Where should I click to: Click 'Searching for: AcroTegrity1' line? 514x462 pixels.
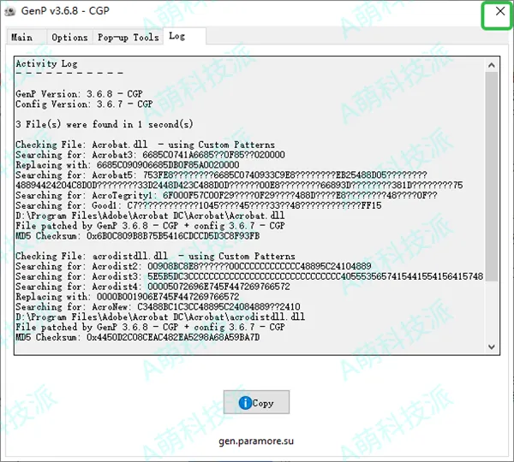click(x=226, y=195)
